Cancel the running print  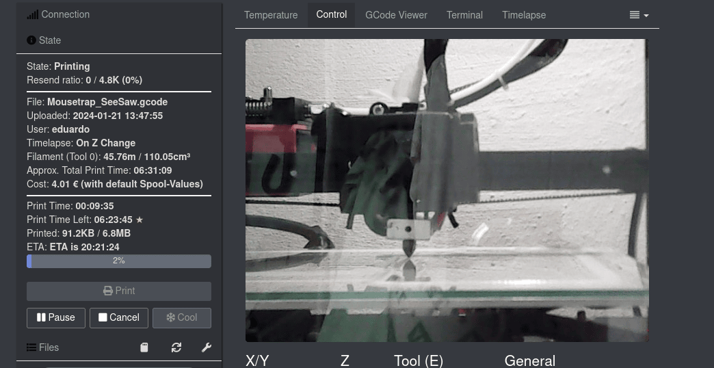click(x=119, y=317)
